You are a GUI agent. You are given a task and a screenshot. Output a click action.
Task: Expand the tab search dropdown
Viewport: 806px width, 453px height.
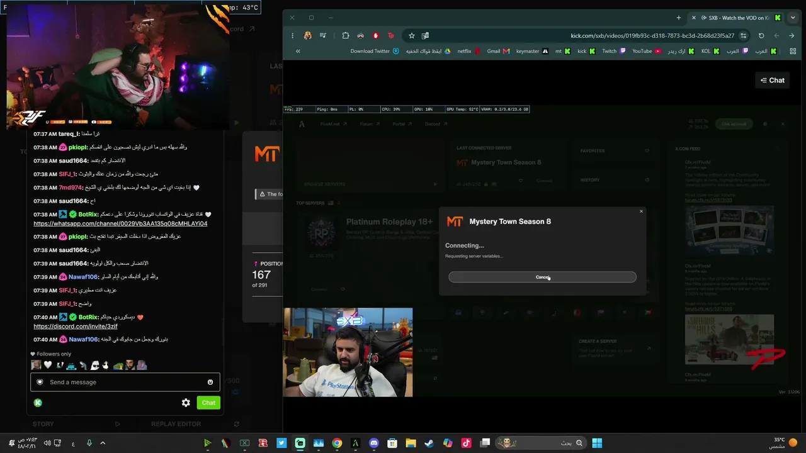(793, 18)
